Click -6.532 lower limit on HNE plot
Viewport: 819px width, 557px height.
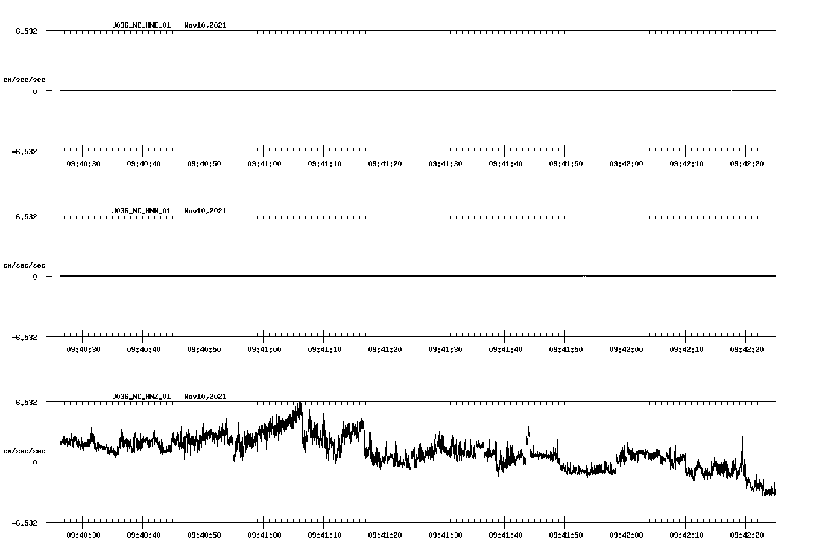[25, 151]
